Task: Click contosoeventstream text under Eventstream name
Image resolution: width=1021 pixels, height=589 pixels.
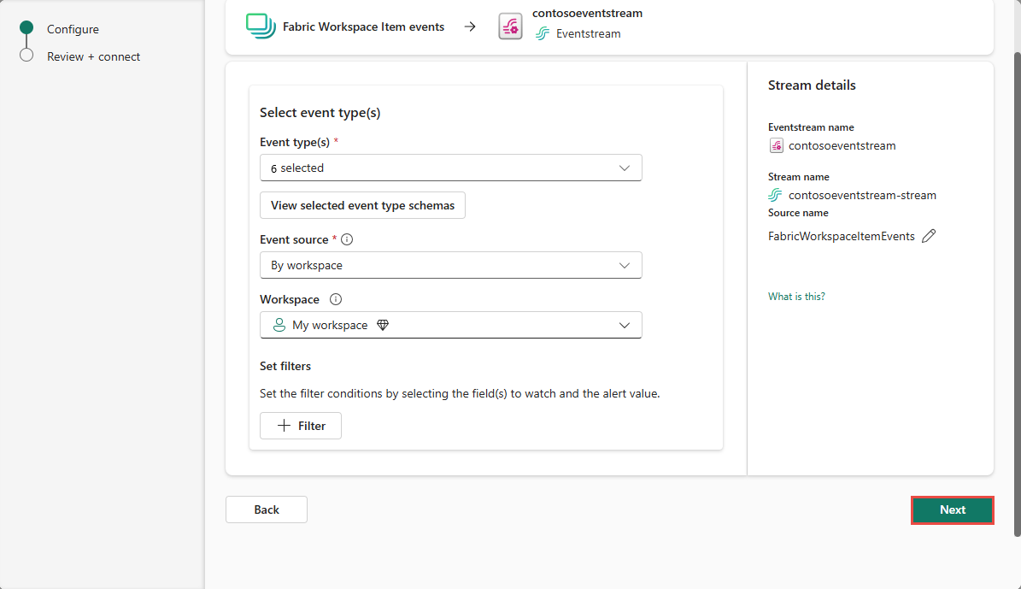Action: [842, 146]
